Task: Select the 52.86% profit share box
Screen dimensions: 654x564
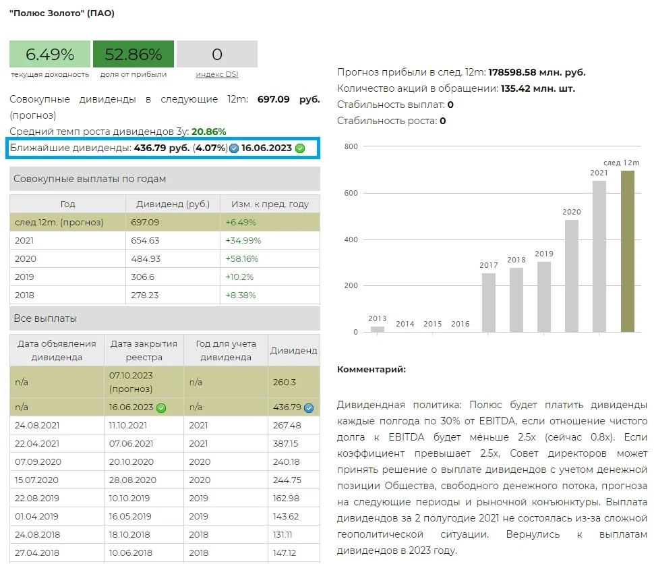Action: pyautogui.click(x=133, y=54)
